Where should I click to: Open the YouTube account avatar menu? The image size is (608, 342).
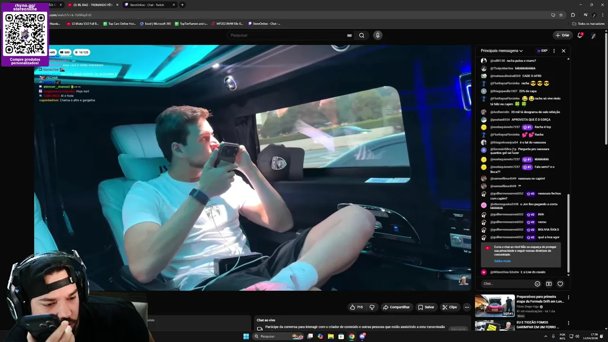coord(593,36)
